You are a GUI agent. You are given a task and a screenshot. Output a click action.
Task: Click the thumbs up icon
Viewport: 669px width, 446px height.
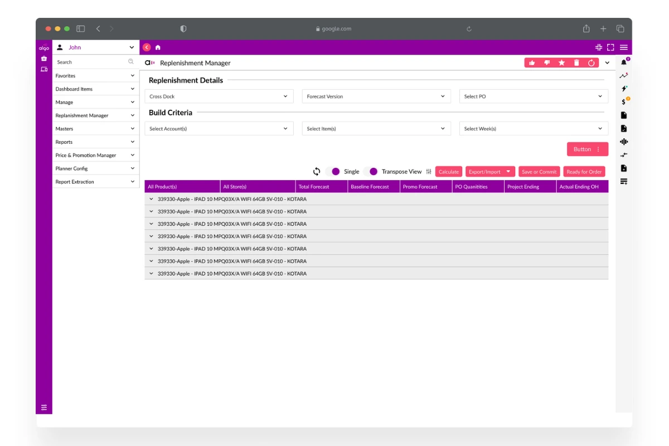(x=532, y=63)
